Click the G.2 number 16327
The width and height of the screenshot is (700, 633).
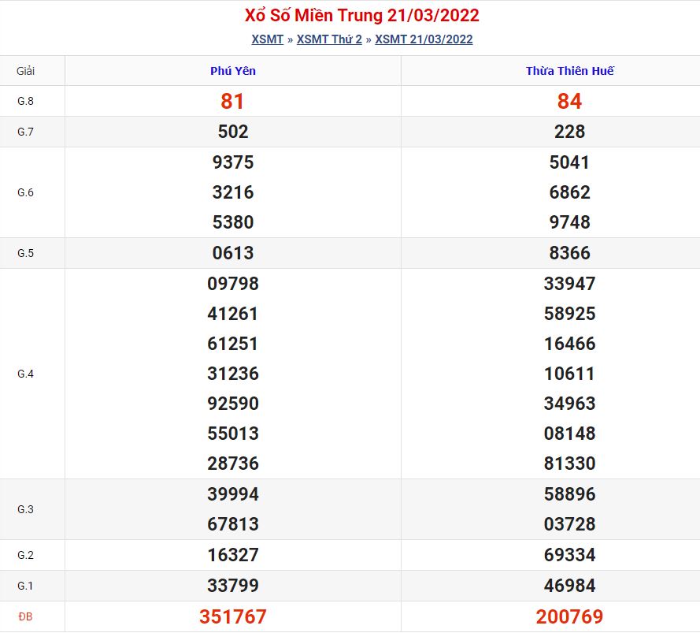point(233,555)
